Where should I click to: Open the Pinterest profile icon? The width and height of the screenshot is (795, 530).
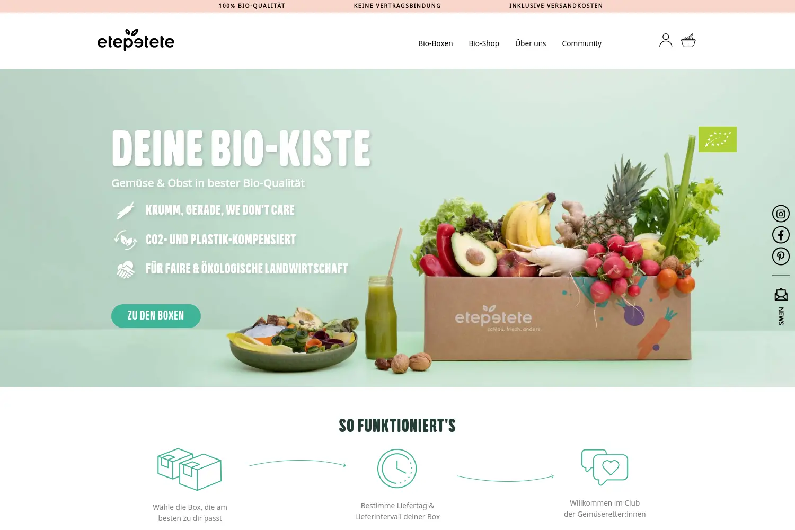click(781, 256)
